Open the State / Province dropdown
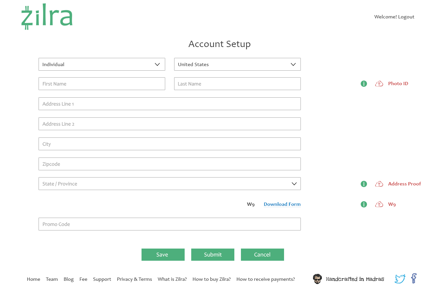Viewport: 444px width, 289px height. [x=170, y=184]
